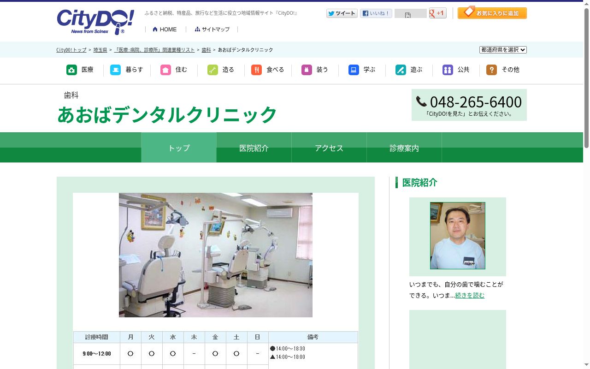
Task: Click the 造る wrench icon
Action: (212, 70)
